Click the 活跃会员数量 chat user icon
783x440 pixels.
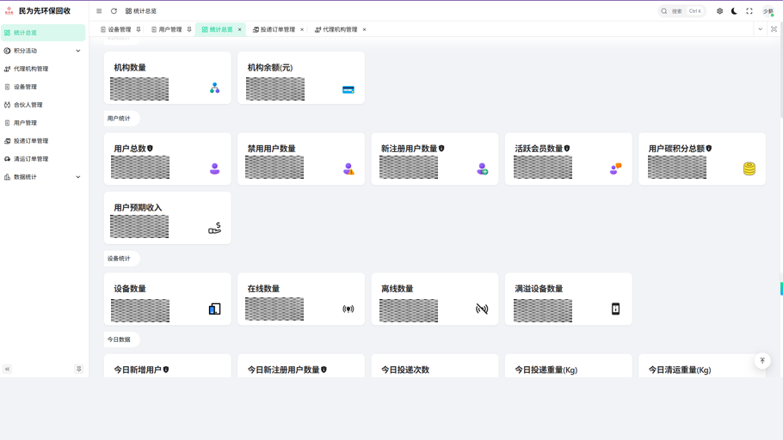click(x=616, y=169)
